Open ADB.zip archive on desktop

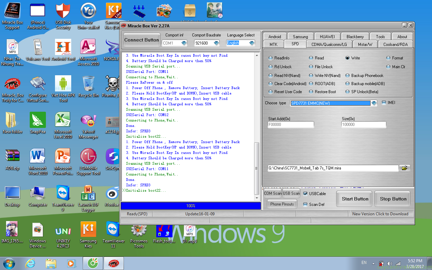click(12, 159)
